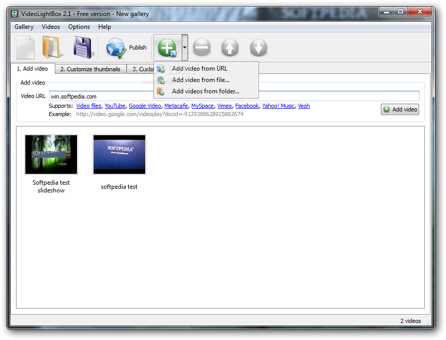Click the example Google video URL text
The width and height of the screenshot is (446, 340).
(x=160, y=114)
